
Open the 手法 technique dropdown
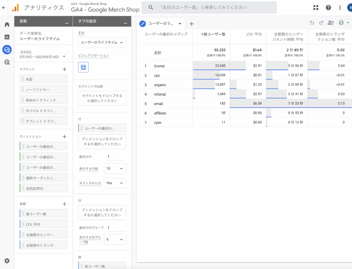tap(102, 42)
